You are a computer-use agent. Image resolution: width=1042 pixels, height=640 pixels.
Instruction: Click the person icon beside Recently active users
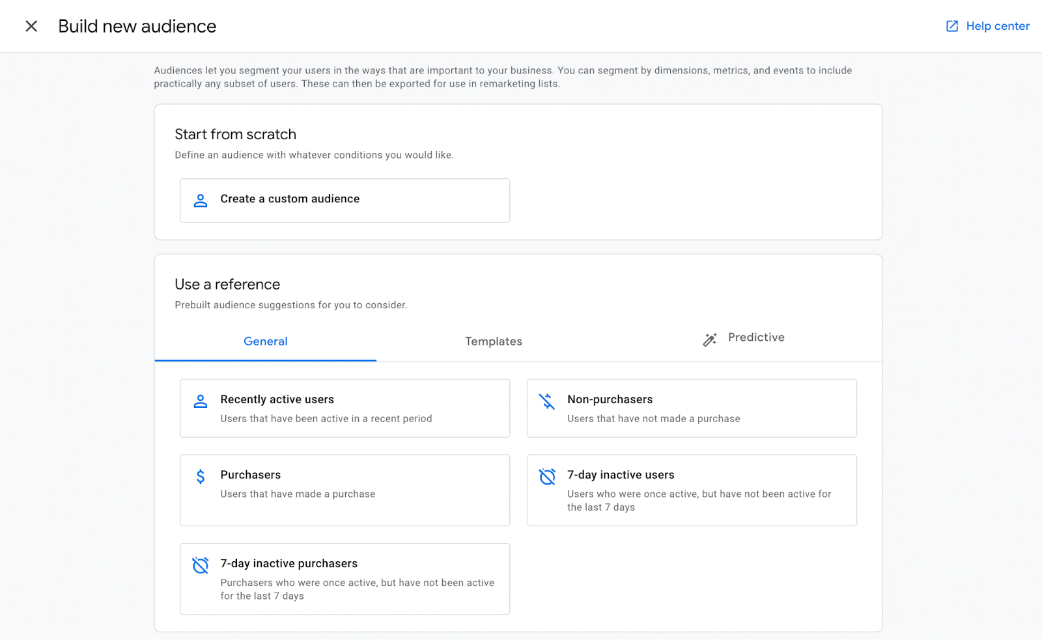[200, 401]
